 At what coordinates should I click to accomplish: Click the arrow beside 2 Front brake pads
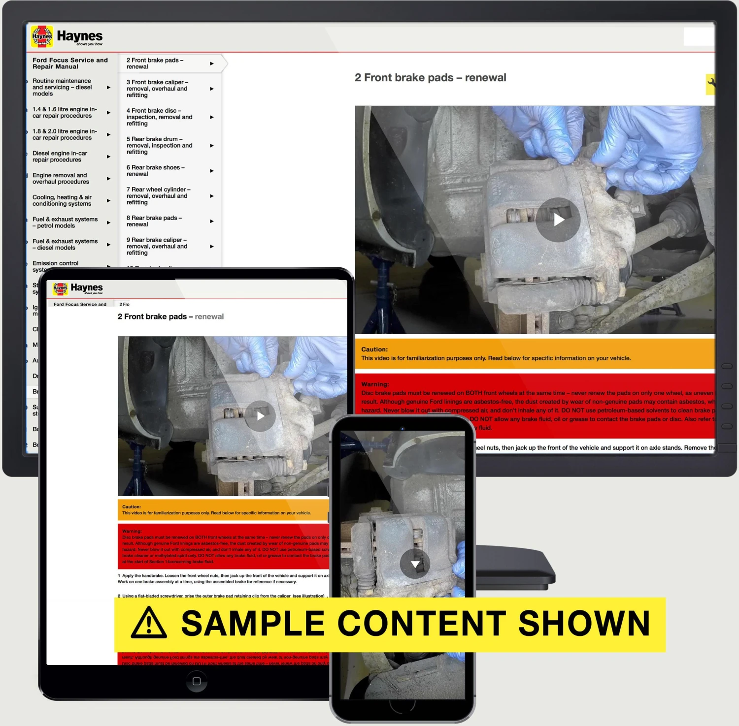212,63
